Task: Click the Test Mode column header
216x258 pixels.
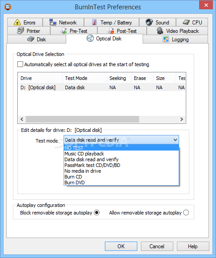Action: click(x=85, y=78)
